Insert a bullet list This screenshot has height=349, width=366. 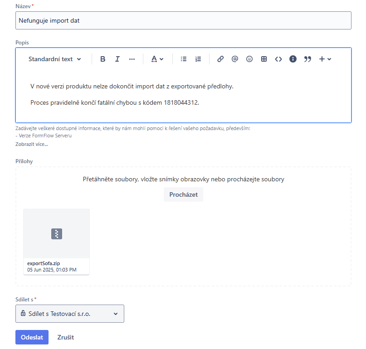[184, 59]
